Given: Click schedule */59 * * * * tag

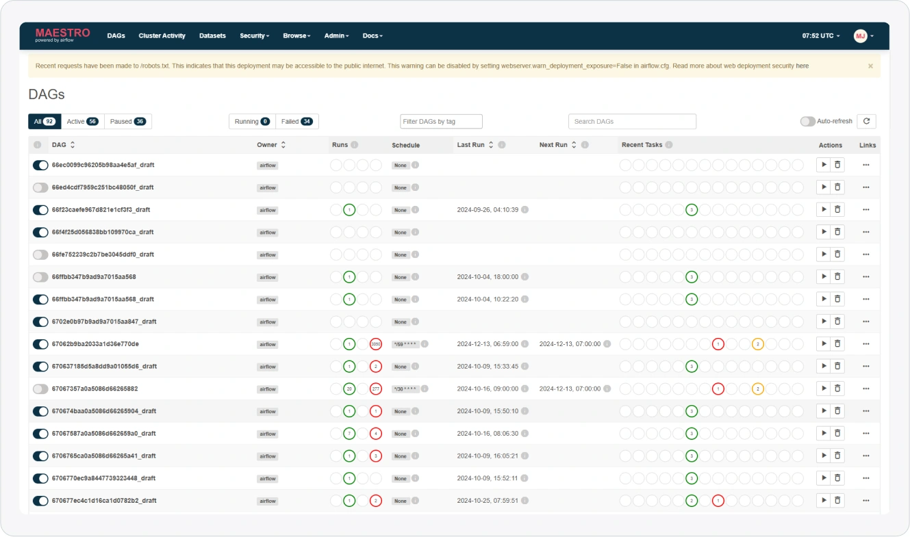Looking at the screenshot, I should tap(405, 344).
